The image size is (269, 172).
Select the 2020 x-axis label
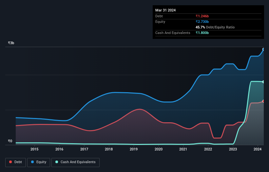pyautogui.click(x=159, y=149)
